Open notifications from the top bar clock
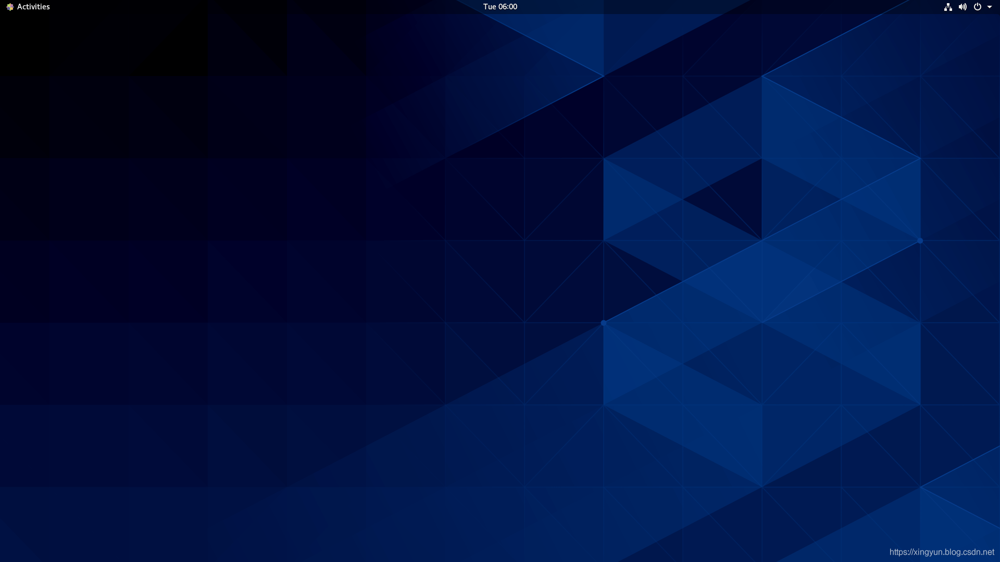 tap(500, 7)
